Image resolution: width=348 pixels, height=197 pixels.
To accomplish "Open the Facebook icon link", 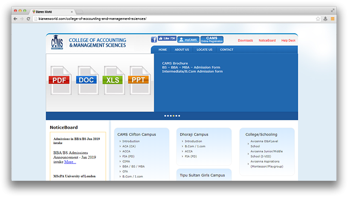I will [154, 40].
